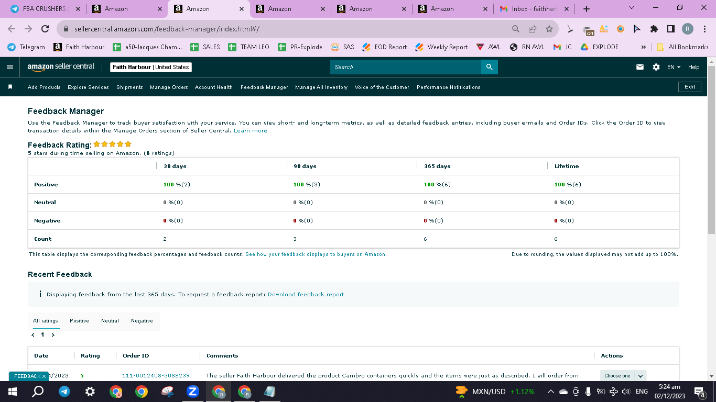Select the All ratings tab
716x402 pixels.
click(x=46, y=321)
